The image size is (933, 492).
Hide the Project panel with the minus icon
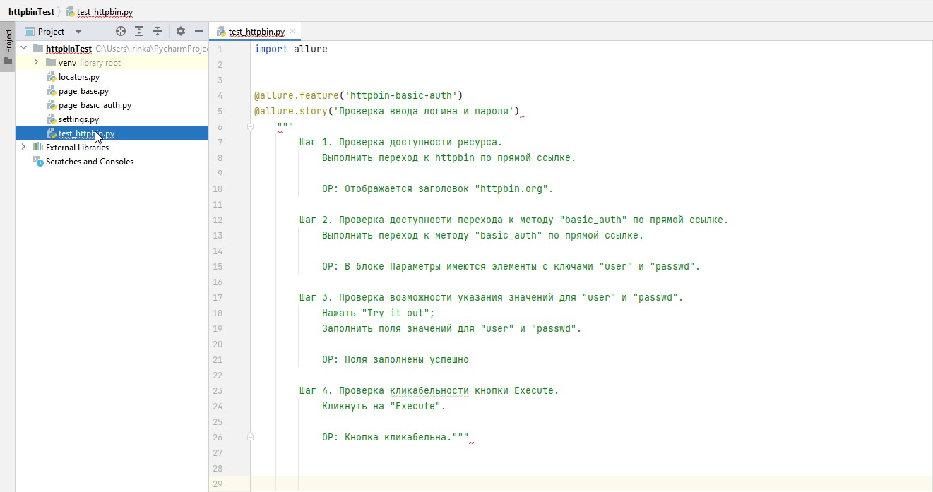click(x=199, y=31)
